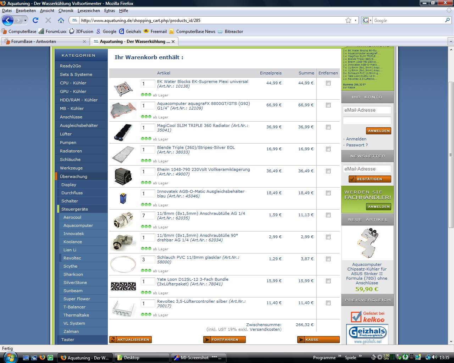
Task: Open the Radiatoren category link
Action: pyautogui.click(x=81, y=151)
